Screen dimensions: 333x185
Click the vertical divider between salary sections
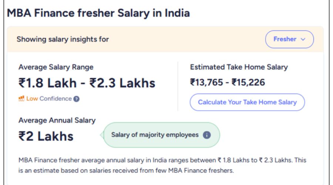coord(178,86)
